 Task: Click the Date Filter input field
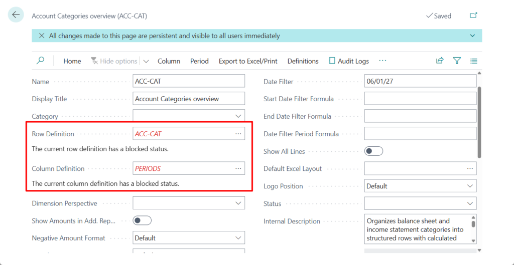tap(420, 81)
